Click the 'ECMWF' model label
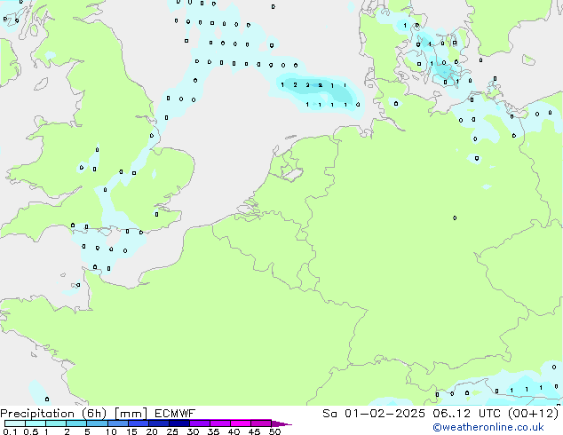The width and height of the screenshot is (563, 435). [175, 414]
